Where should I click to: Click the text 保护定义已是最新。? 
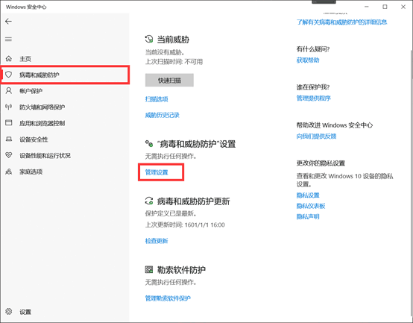click(x=171, y=213)
